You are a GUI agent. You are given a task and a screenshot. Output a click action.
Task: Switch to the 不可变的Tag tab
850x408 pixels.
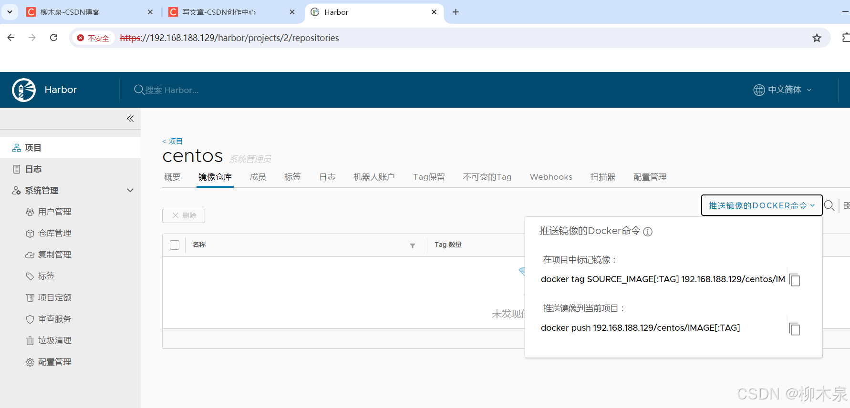pos(487,177)
